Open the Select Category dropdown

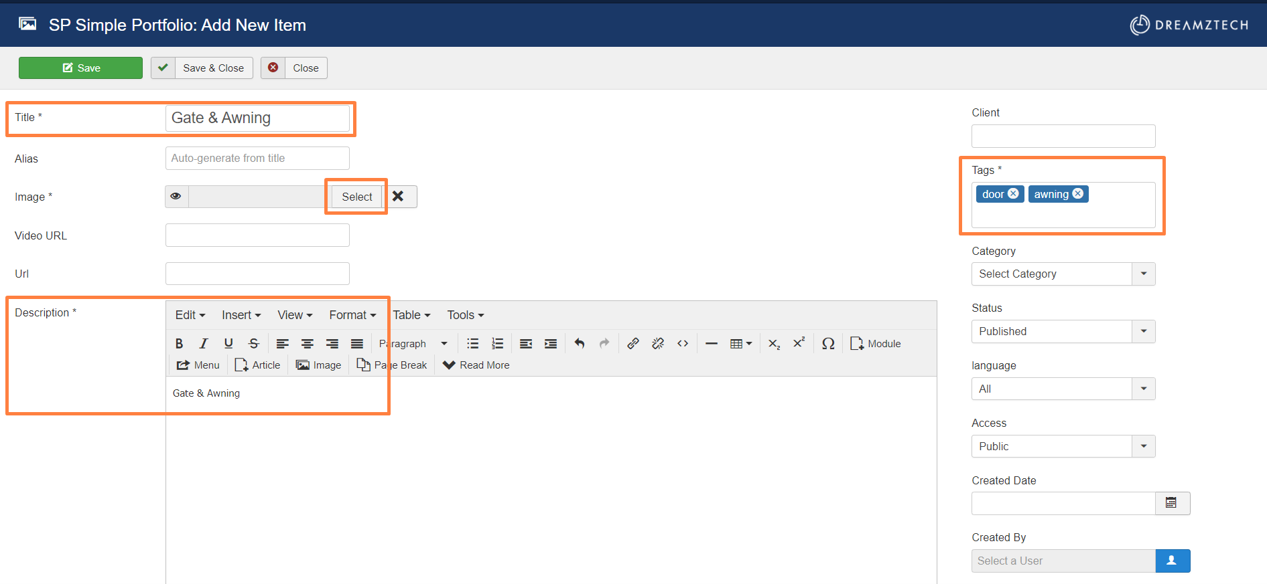[1063, 274]
